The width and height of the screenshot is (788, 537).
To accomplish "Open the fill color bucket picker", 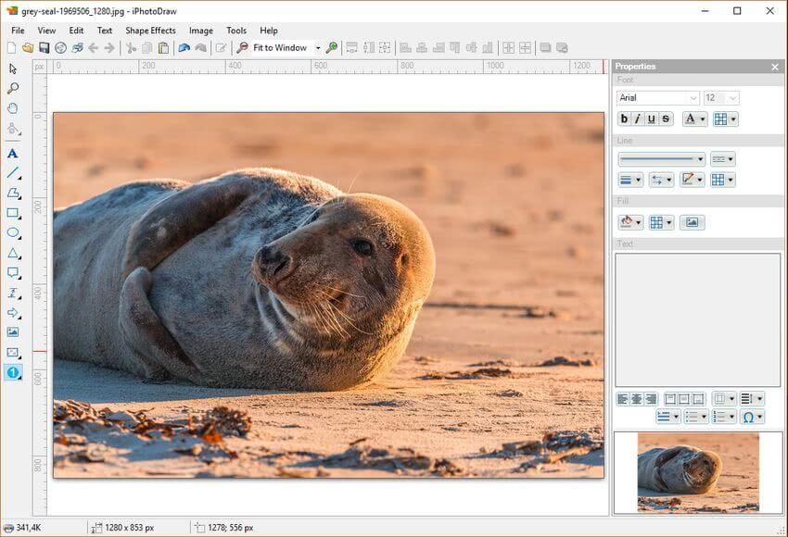I will (x=630, y=222).
